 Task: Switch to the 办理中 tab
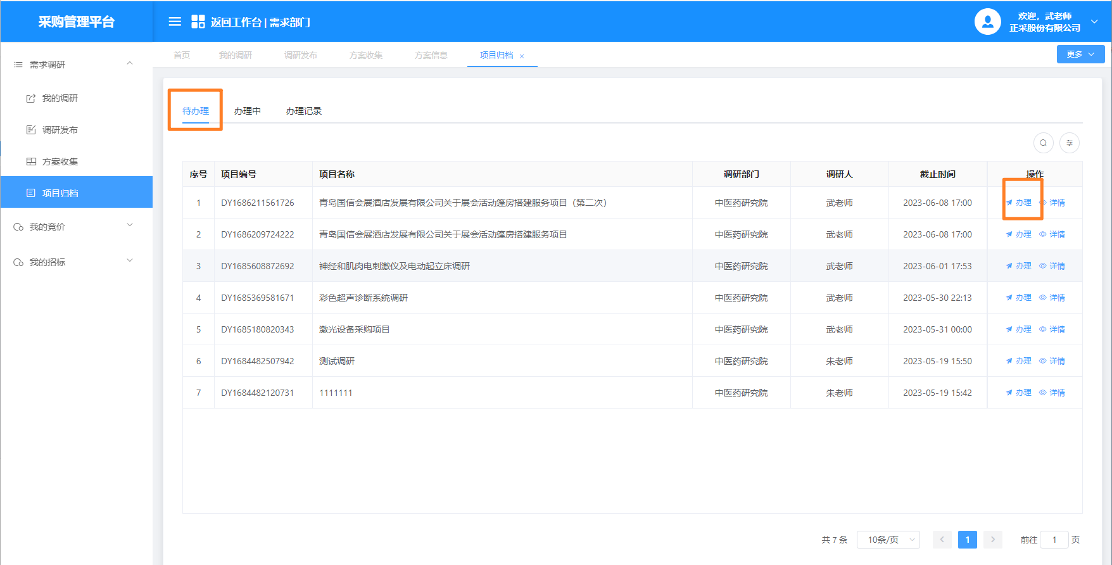[247, 111]
